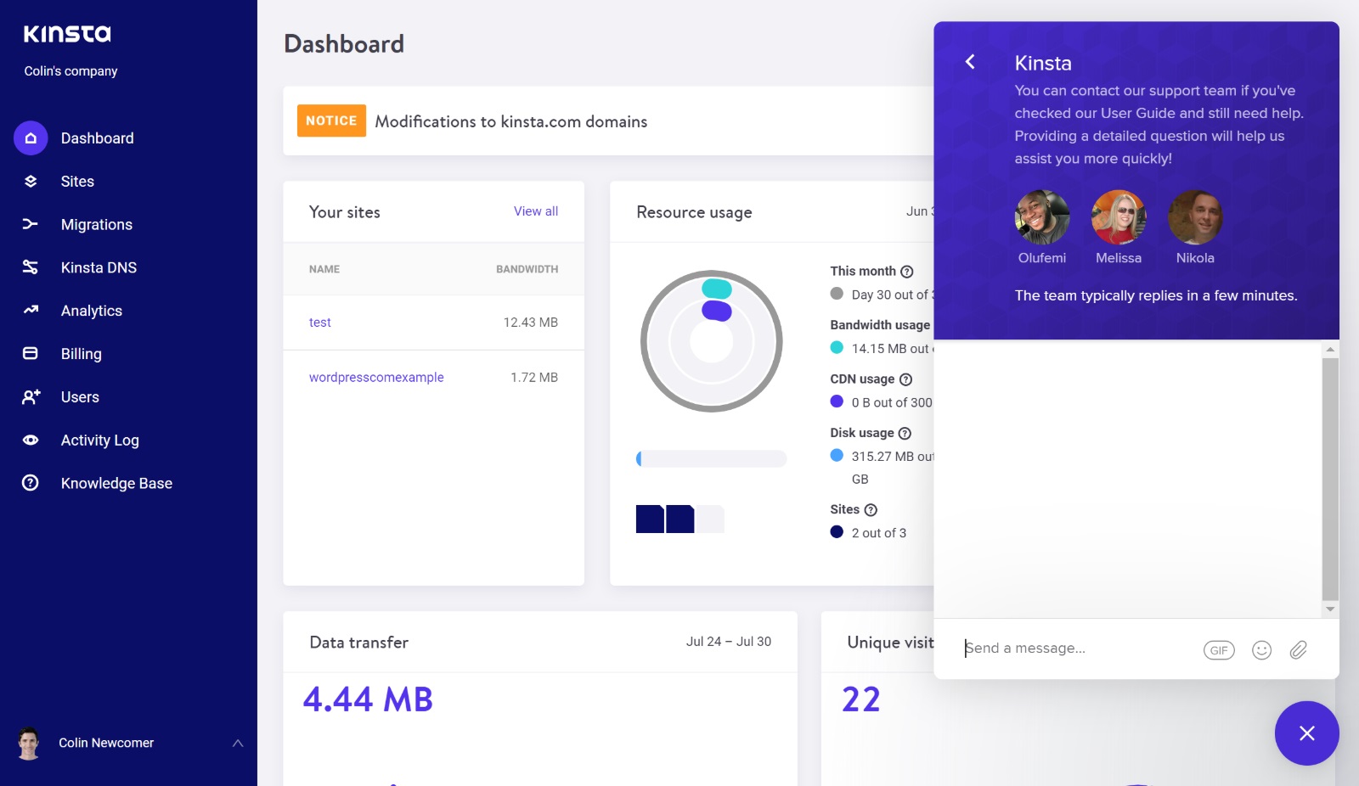
Task: Open Dashboard menu item
Action: 97,138
